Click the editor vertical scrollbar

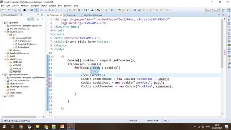222,44
